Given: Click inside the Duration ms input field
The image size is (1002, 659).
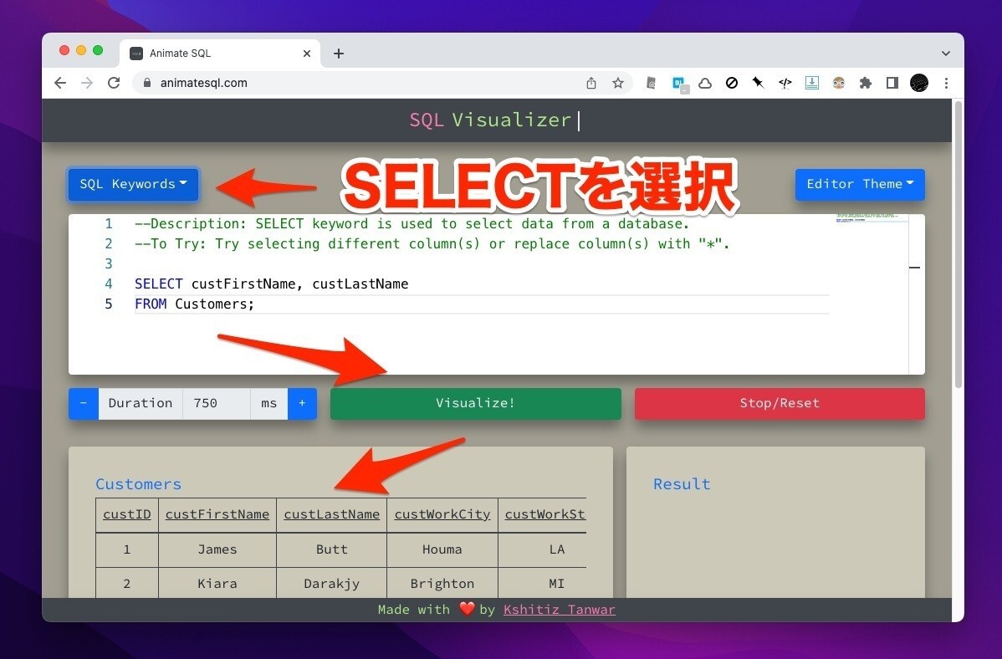Looking at the screenshot, I should [x=216, y=403].
